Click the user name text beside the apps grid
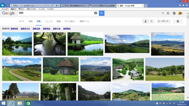Image resolution: width=189 pixels, height=106 pixels. pos(163,13)
